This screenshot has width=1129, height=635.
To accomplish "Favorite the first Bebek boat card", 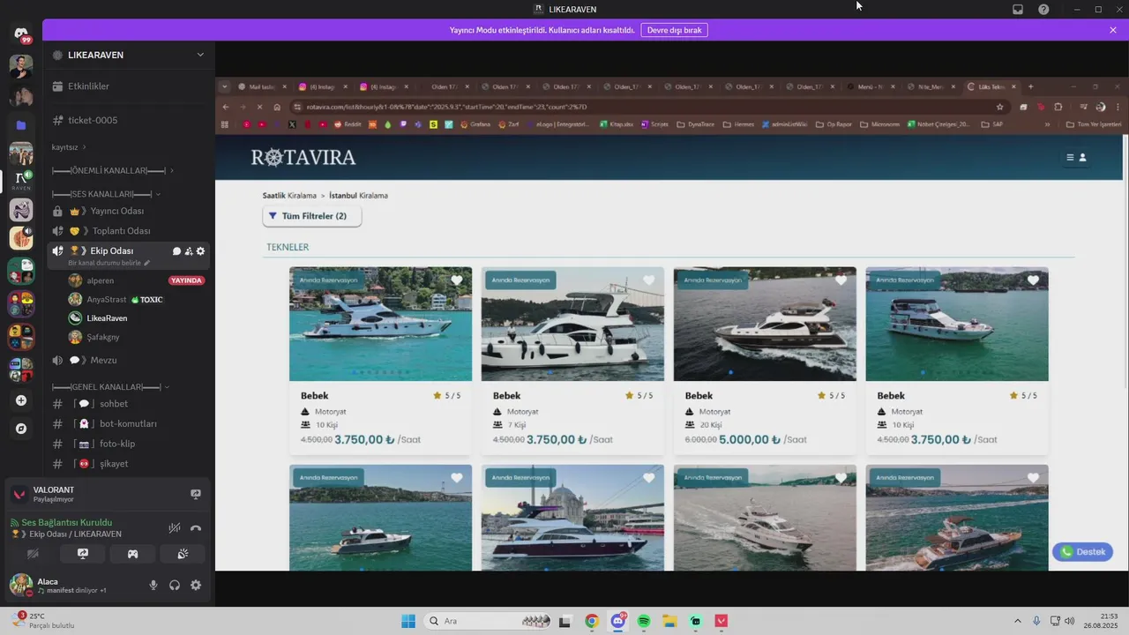I will click(x=457, y=280).
